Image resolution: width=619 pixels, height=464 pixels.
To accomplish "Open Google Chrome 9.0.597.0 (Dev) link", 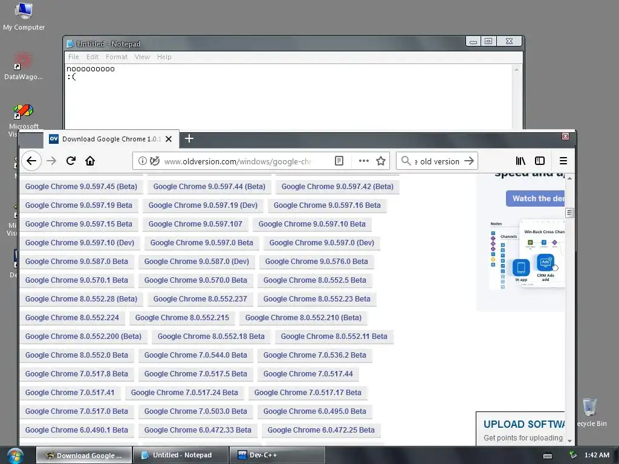I will 322,243.
